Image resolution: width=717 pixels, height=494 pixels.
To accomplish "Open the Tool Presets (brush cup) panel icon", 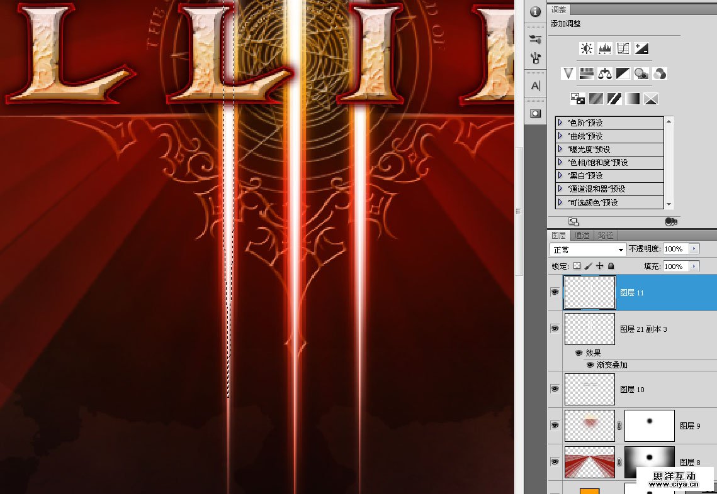I will (536, 58).
